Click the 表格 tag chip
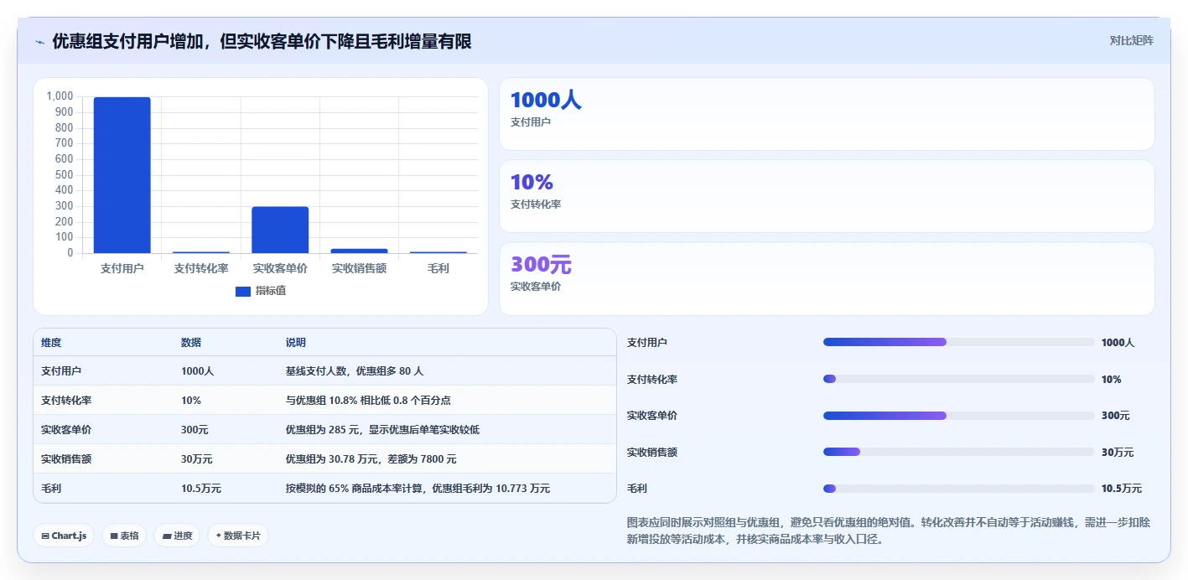 [124, 536]
